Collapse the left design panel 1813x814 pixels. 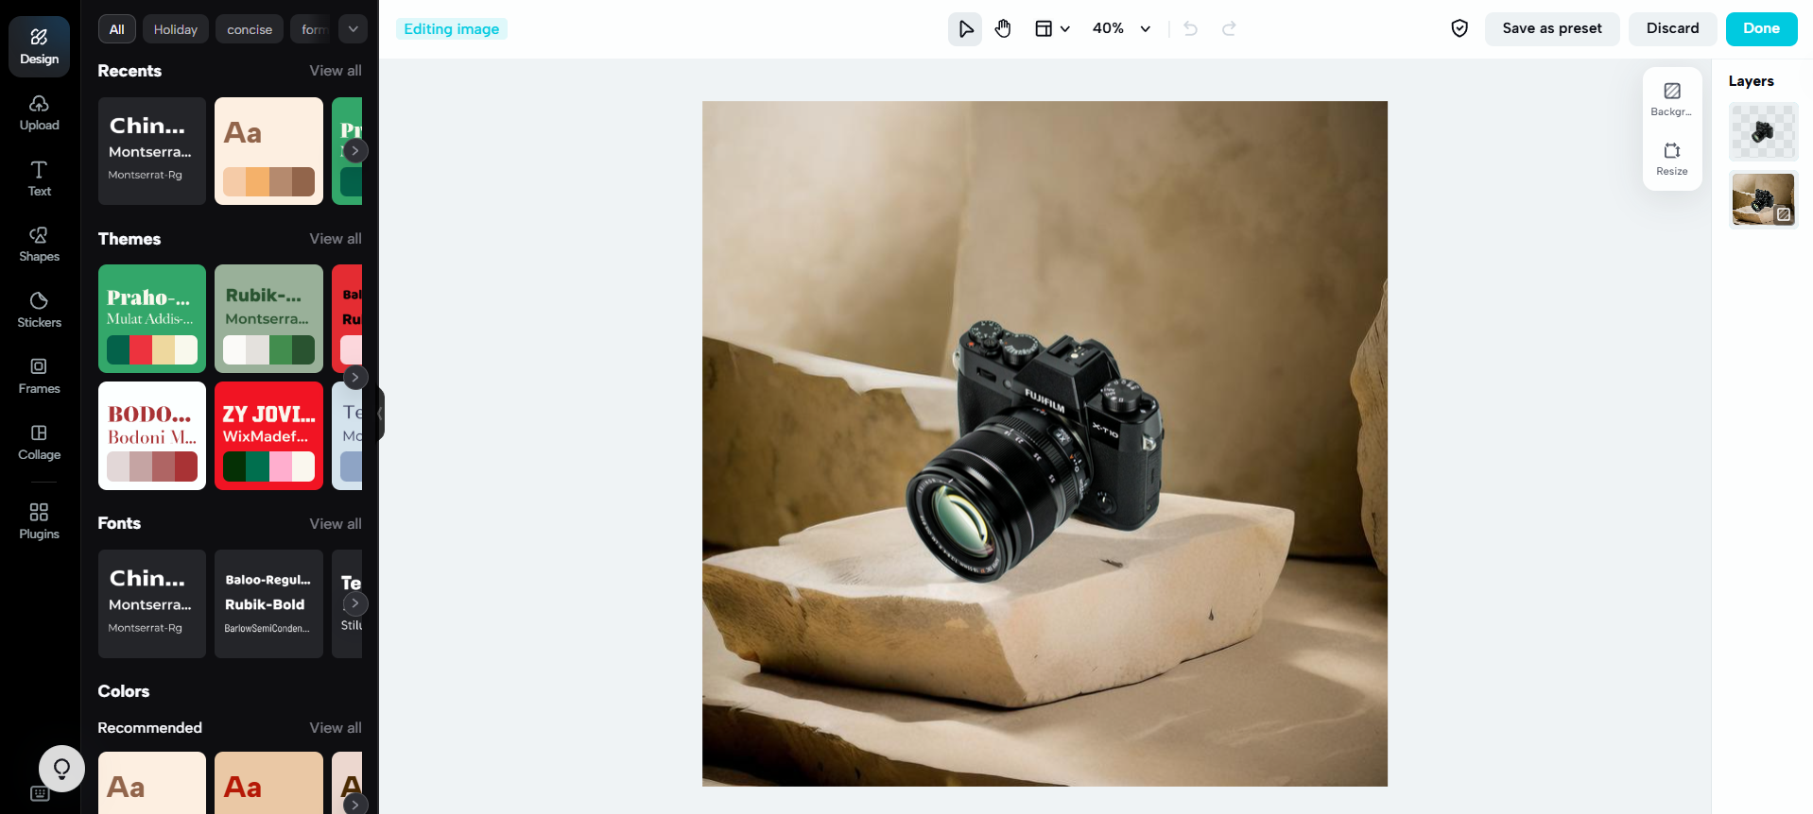click(x=380, y=413)
